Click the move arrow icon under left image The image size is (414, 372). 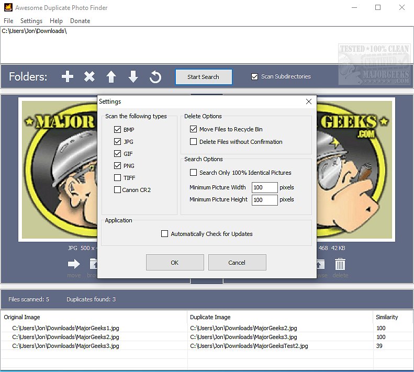pos(74,264)
